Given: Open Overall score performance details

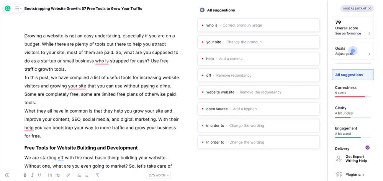Looking at the screenshot, I should point(353,28).
